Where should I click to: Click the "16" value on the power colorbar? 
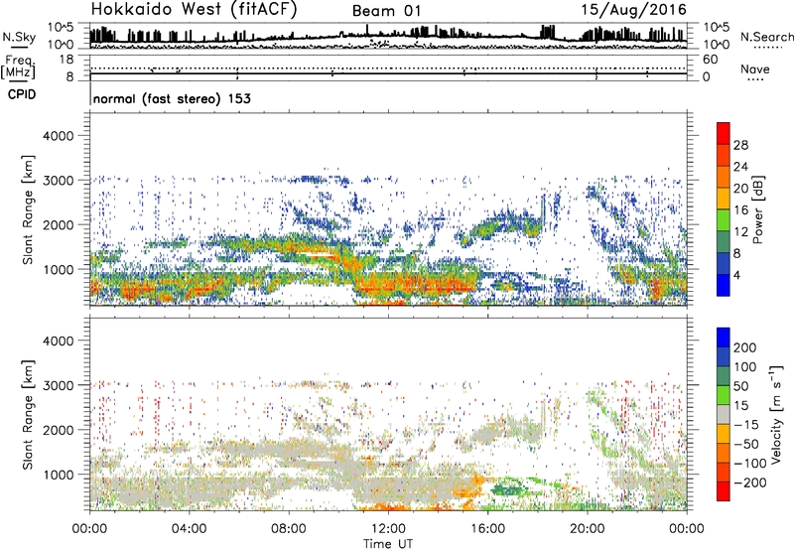[740, 210]
